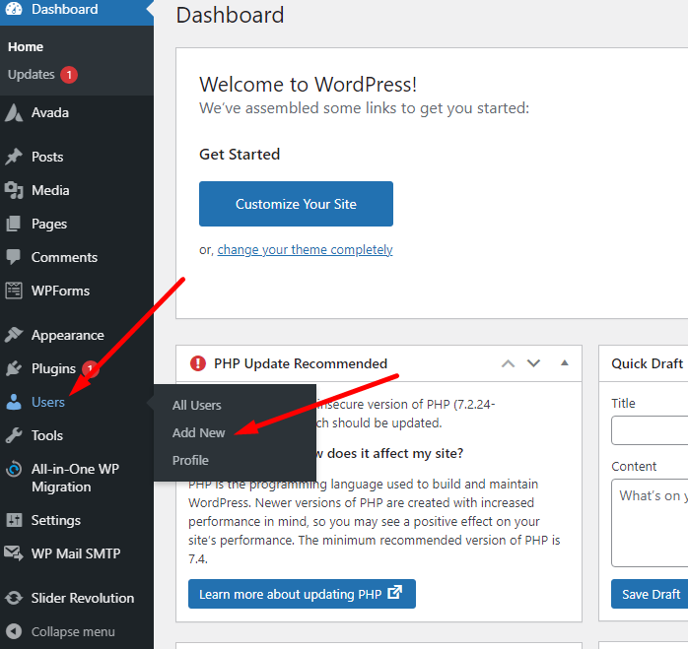The image size is (688, 649).
Task: Open Profile from Users flyout
Action: tap(190, 461)
